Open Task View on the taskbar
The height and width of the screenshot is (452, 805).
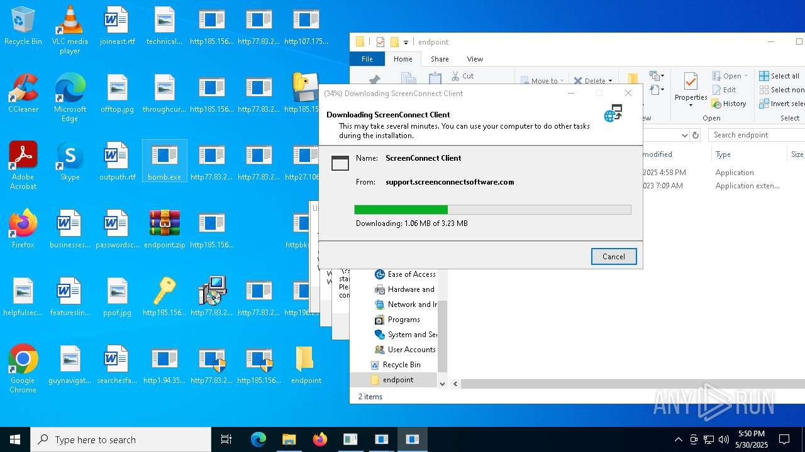pos(226,439)
